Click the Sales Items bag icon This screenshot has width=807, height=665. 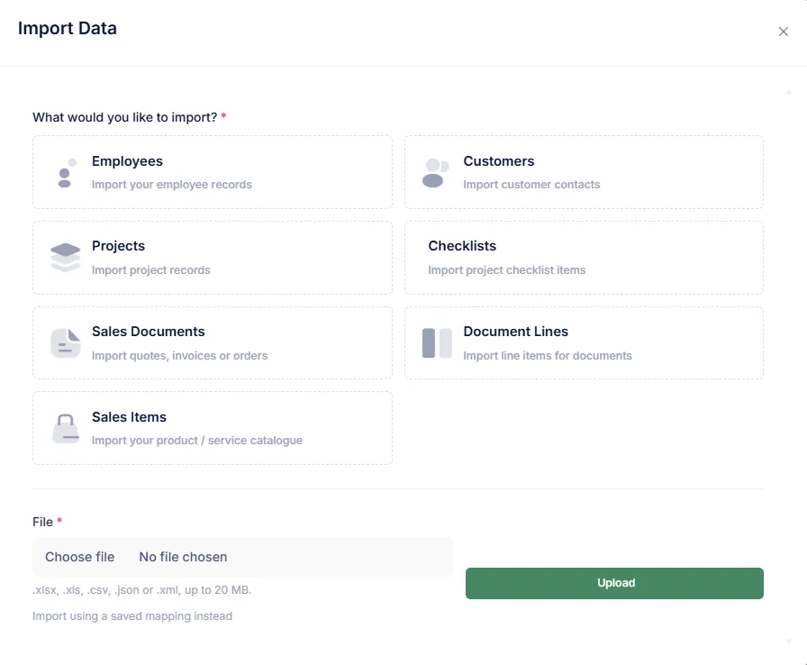pos(66,428)
